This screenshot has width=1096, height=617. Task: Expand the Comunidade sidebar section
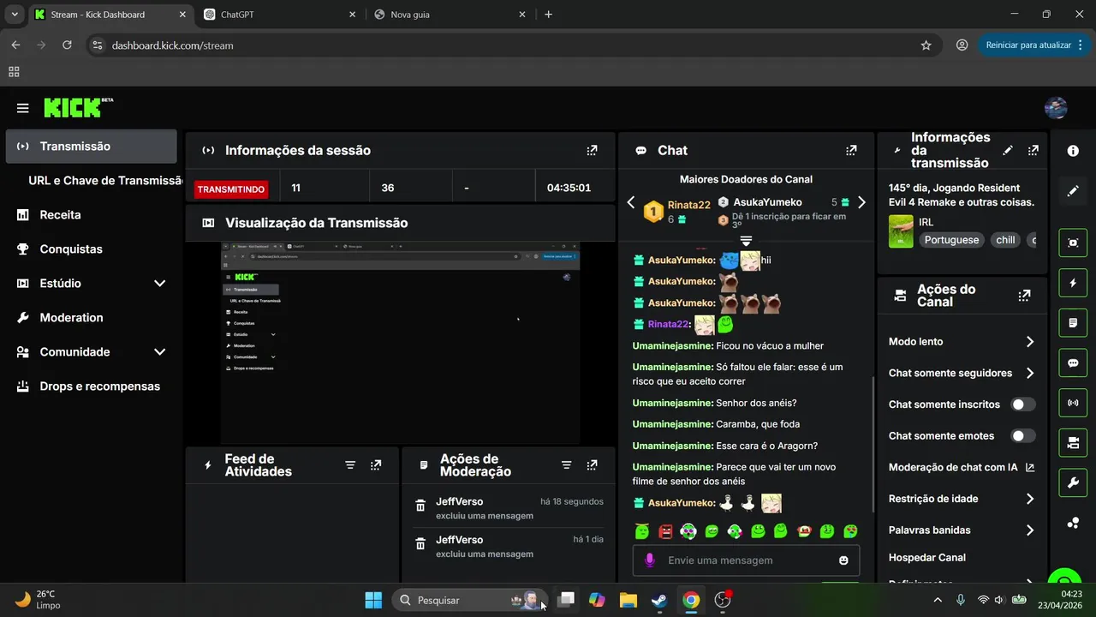(x=159, y=352)
